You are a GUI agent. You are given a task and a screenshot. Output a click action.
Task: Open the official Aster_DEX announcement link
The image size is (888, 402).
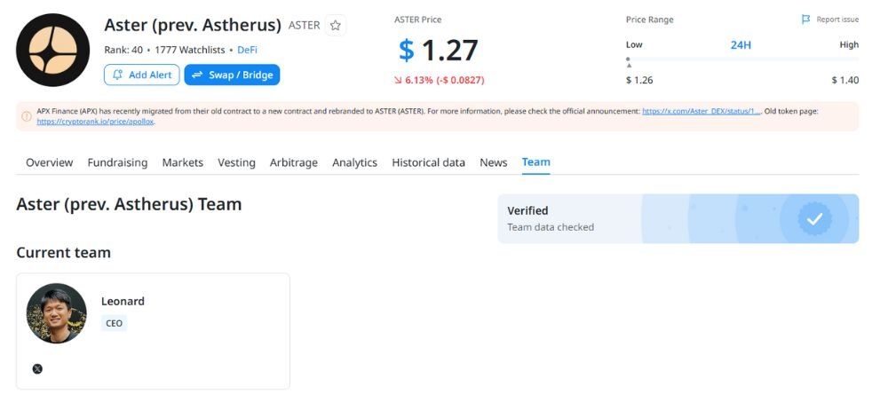[x=702, y=111]
